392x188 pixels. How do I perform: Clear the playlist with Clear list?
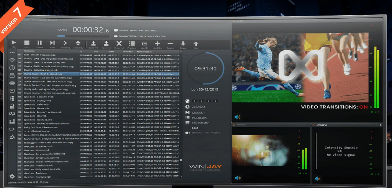click(119, 44)
